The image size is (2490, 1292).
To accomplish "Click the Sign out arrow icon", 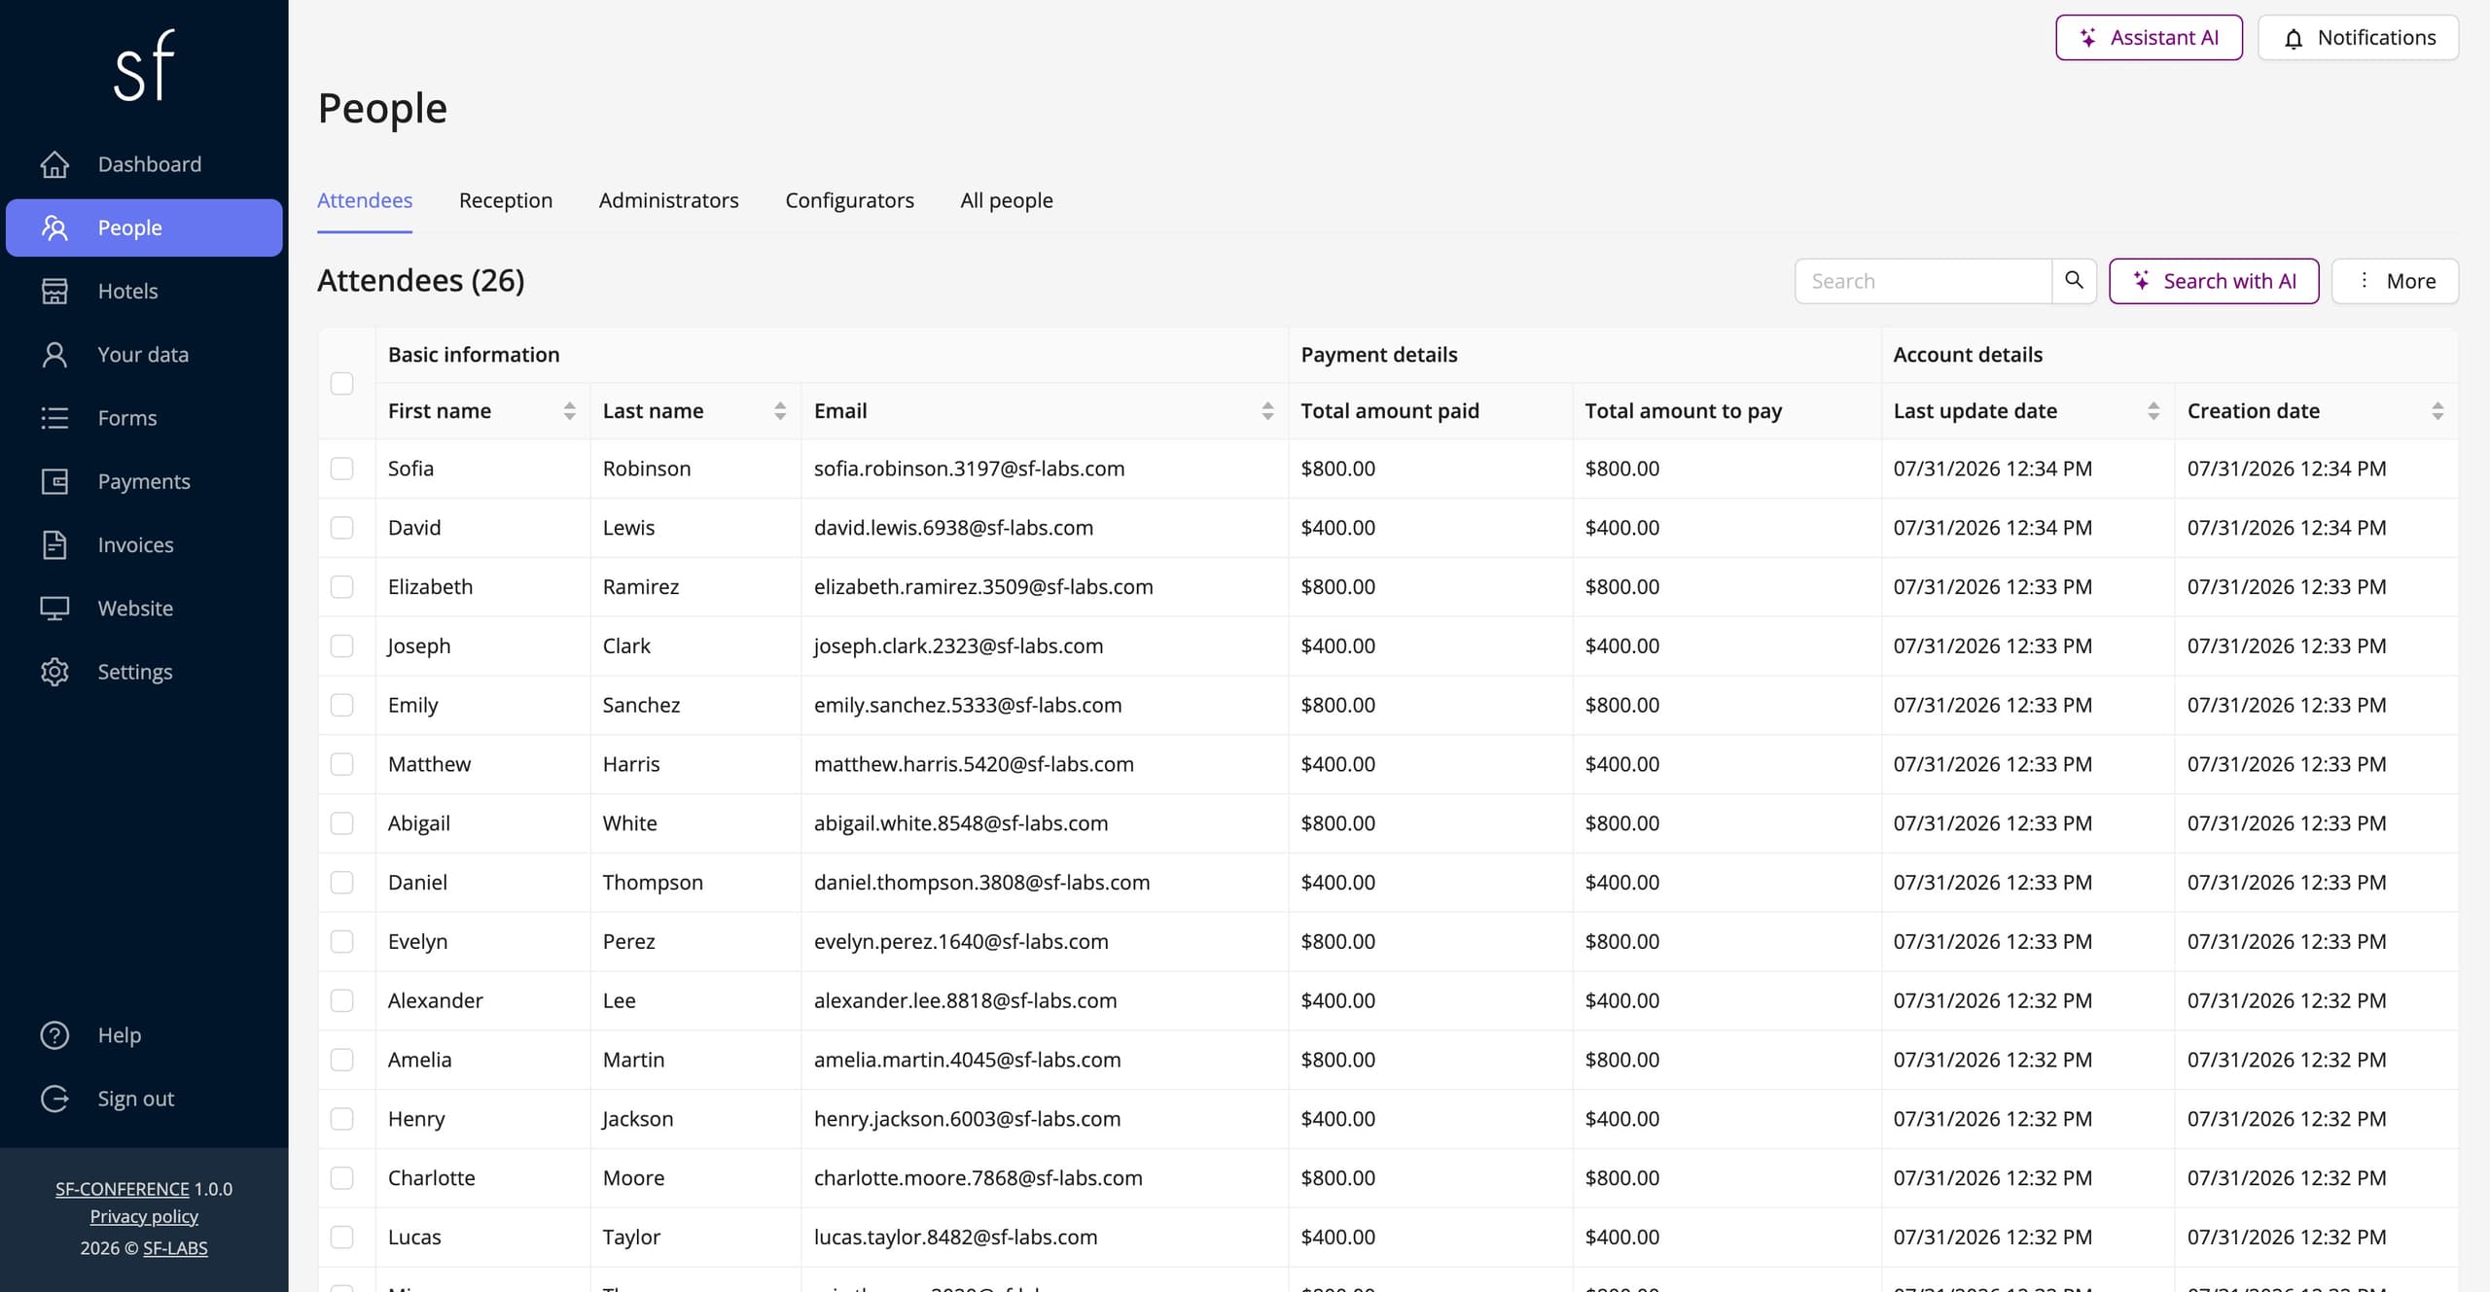I will [x=54, y=1099].
